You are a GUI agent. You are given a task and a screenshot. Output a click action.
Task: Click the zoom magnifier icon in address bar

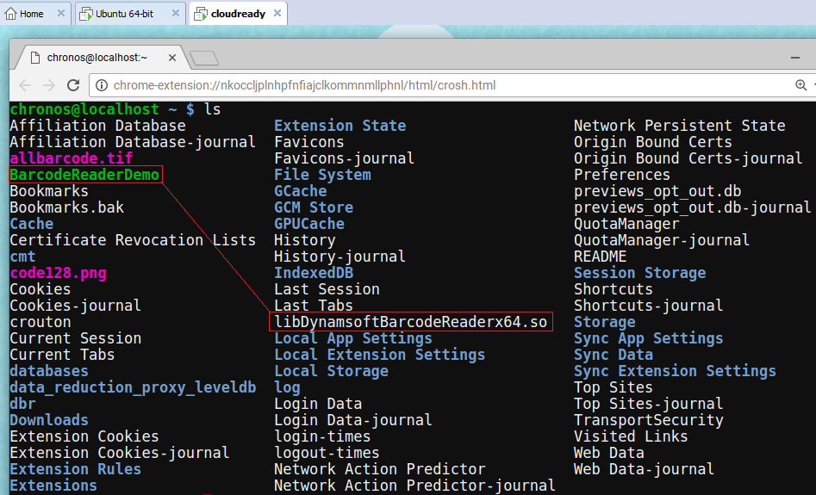[x=801, y=85]
